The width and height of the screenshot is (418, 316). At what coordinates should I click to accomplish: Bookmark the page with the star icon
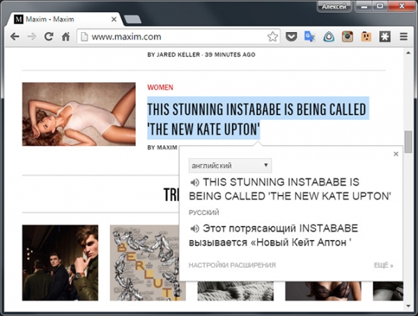[x=272, y=36]
